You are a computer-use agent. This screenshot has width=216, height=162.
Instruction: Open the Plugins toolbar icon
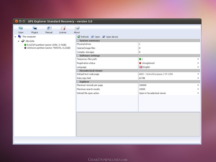tap(35, 30)
